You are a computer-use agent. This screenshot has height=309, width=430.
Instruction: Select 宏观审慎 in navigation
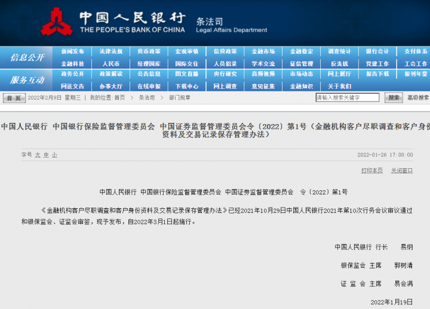point(187,51)
